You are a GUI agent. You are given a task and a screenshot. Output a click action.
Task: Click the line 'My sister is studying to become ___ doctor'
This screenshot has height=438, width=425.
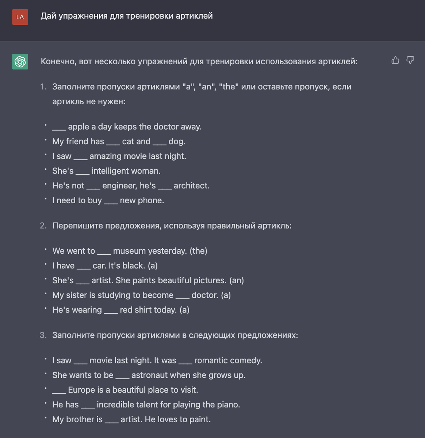[x=142, y=295]
